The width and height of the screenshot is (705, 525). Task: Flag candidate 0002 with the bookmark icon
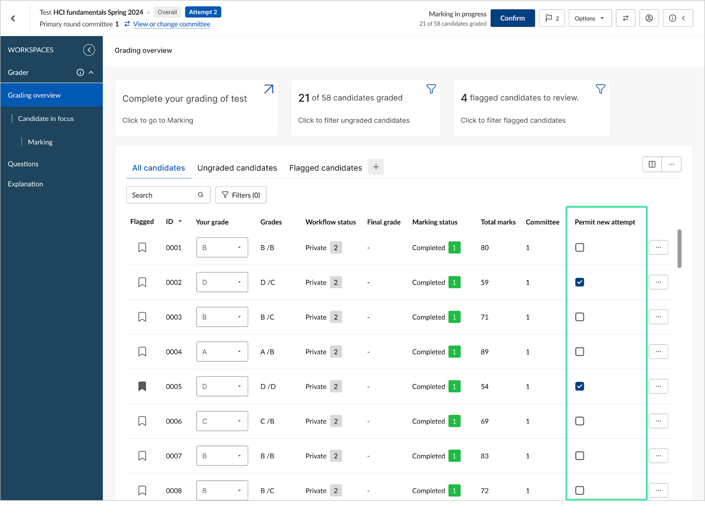(142, 282)
